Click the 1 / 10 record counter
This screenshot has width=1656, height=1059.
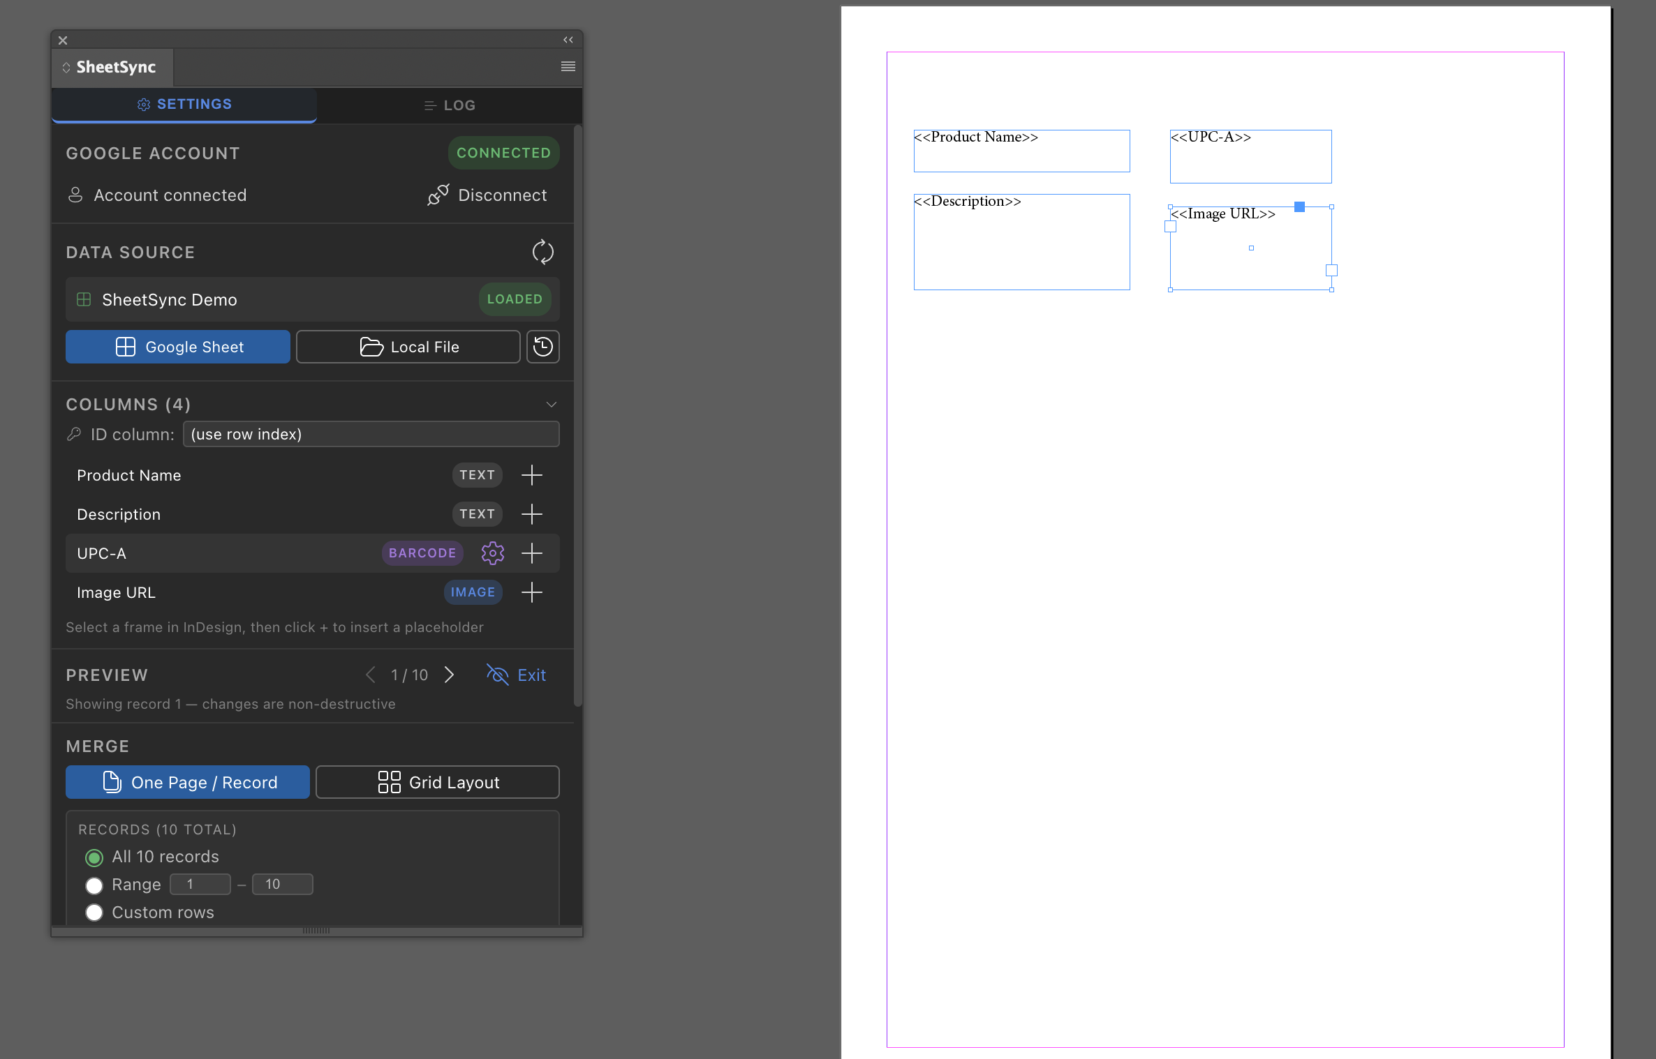410,675
